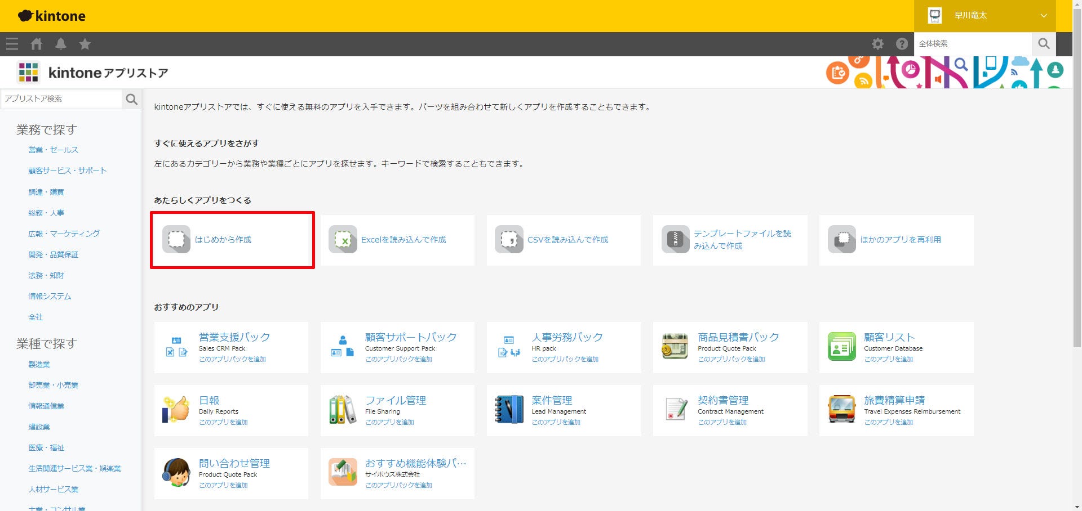Focus the 全体検索 input field
The height and width of the screenshot is (511, 1082).
(973, 44)
